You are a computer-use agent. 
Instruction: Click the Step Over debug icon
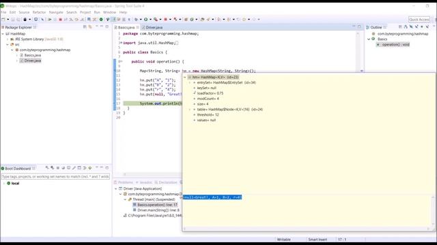[x=76, y=20]
